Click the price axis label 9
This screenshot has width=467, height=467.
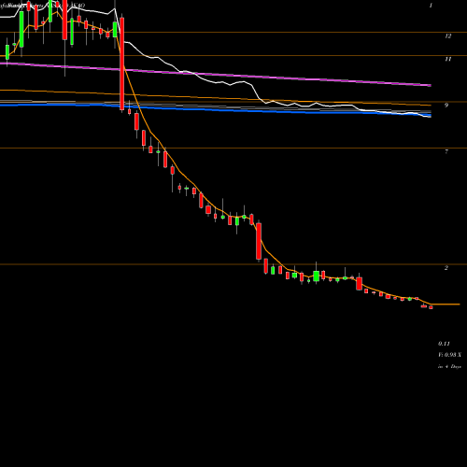coord(446,106)
